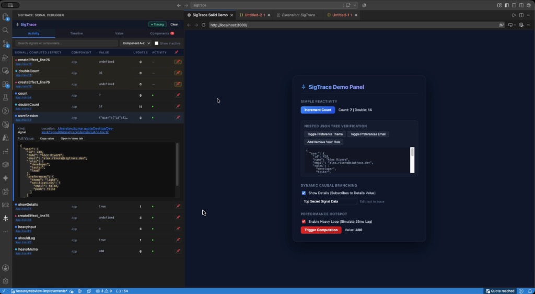Click Toggle Preference Theme button

pyautogui.click(x=325, y=134)
